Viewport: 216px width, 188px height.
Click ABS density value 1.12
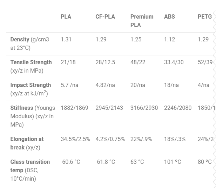pos(169,39)
